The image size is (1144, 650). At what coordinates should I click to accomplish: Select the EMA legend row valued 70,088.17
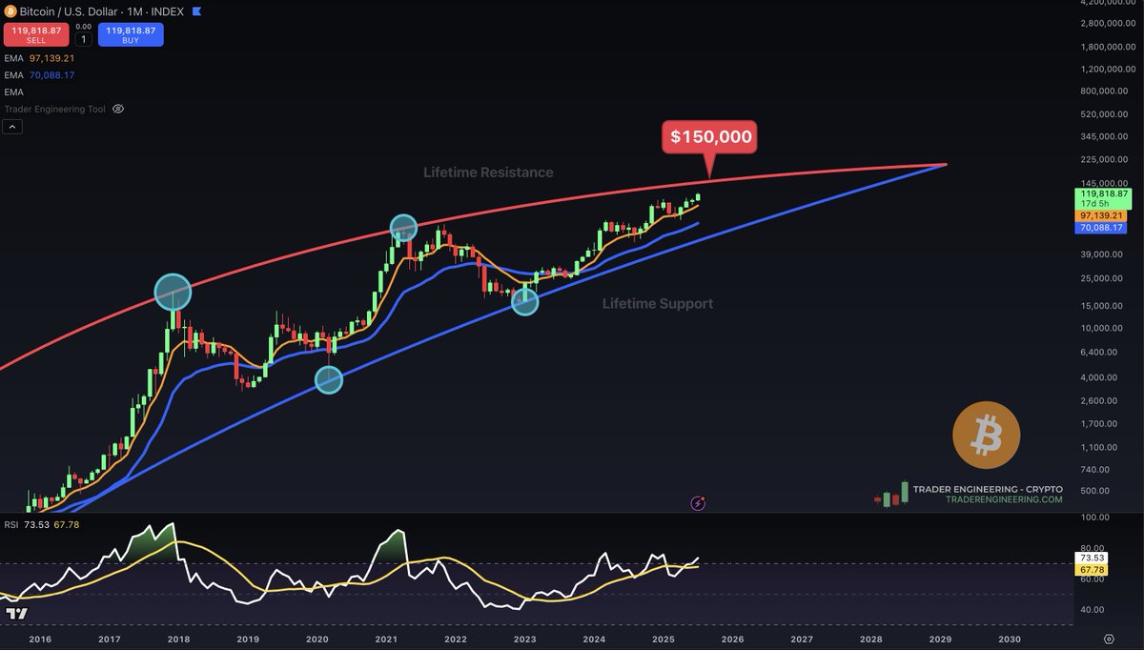click(x=39, y=75)
